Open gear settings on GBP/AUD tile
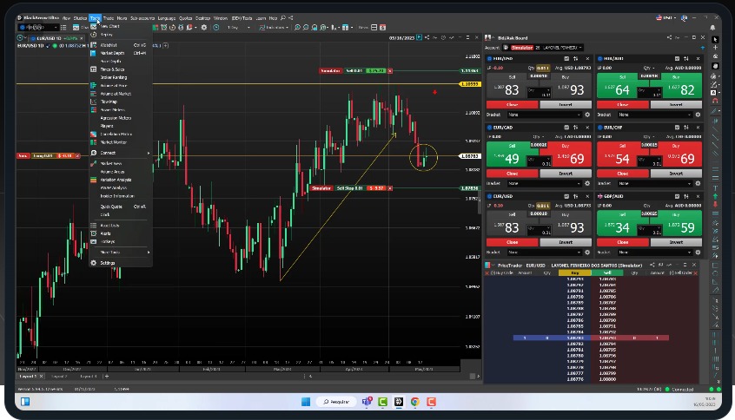 [697, 253]
